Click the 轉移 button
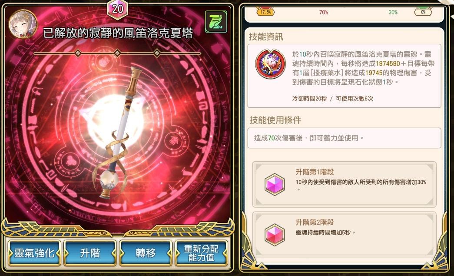 coord(146,253)
